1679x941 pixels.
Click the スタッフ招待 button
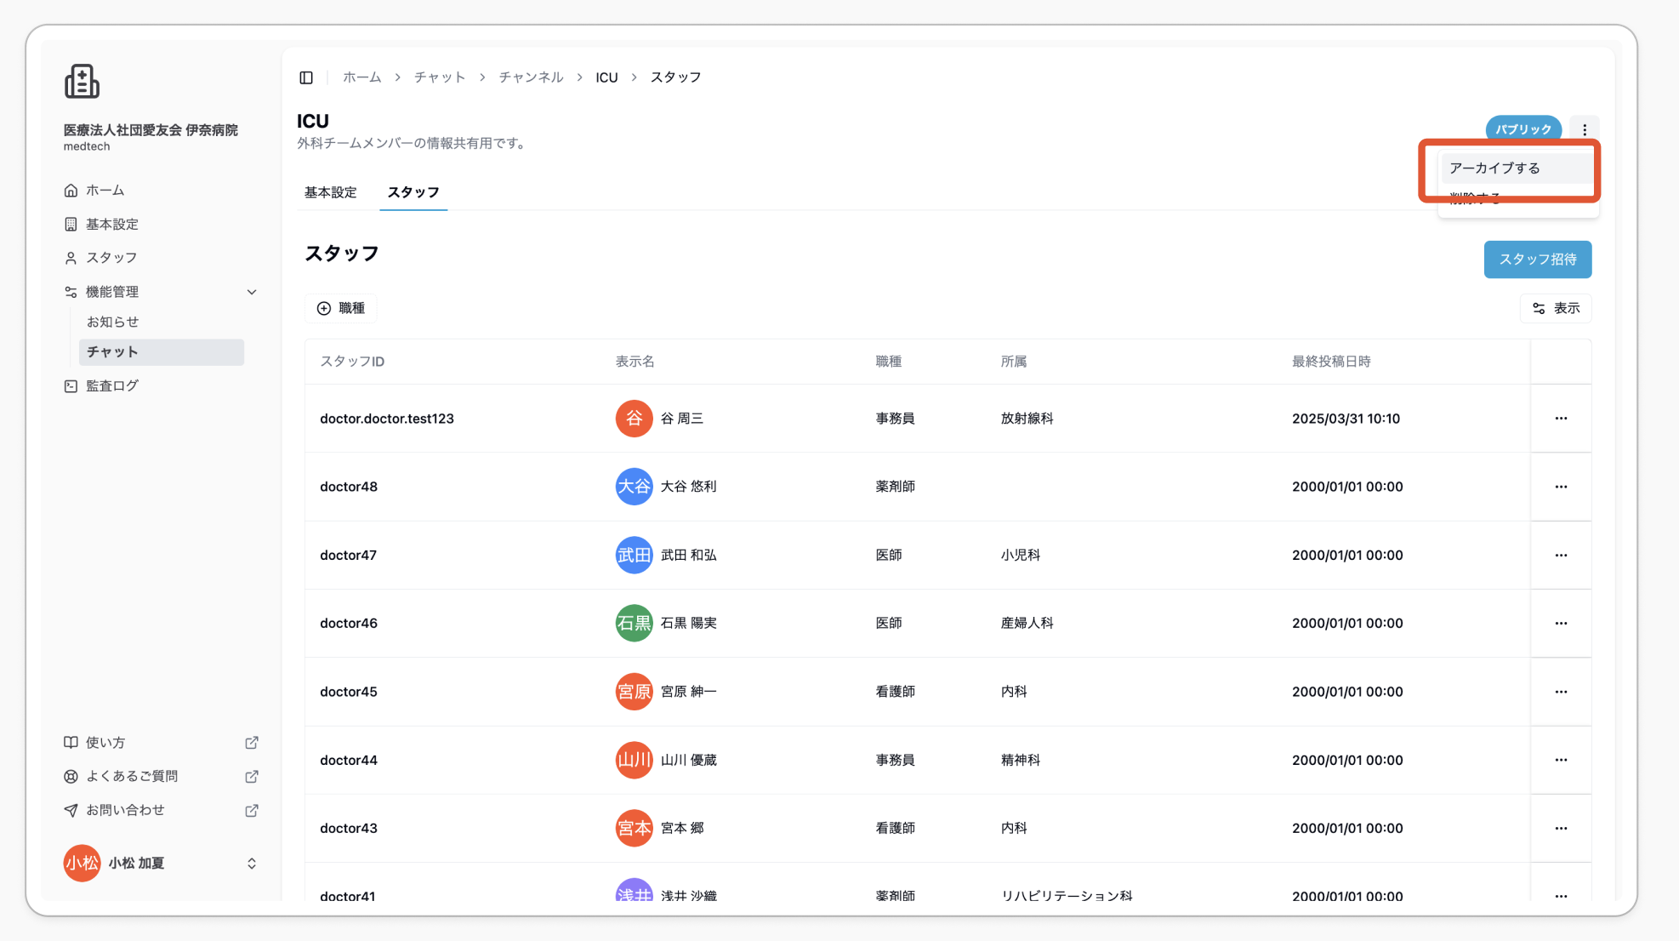point(1538,259)
